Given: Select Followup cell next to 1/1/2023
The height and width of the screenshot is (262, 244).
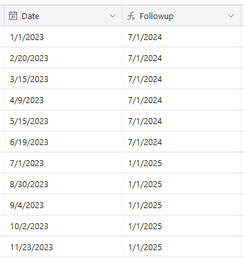Looking at the screenshot, I should point(181,37).
